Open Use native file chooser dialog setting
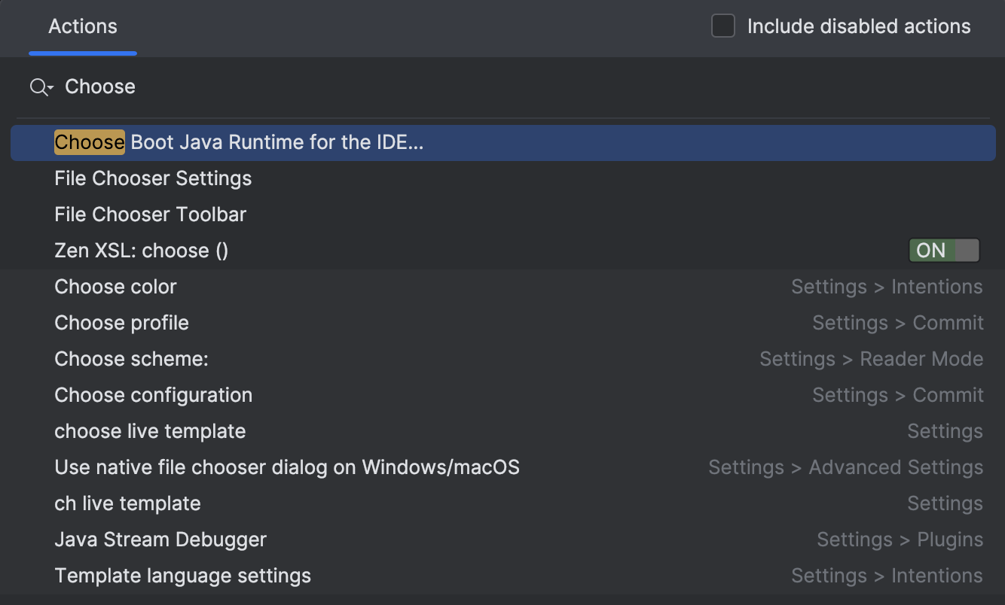The width and height of the screenshot is (1005, 605). point(286,467)
